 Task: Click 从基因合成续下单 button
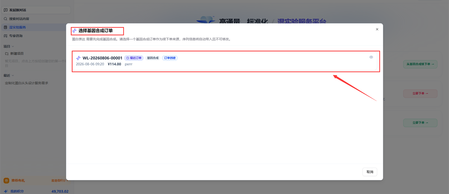420,64
